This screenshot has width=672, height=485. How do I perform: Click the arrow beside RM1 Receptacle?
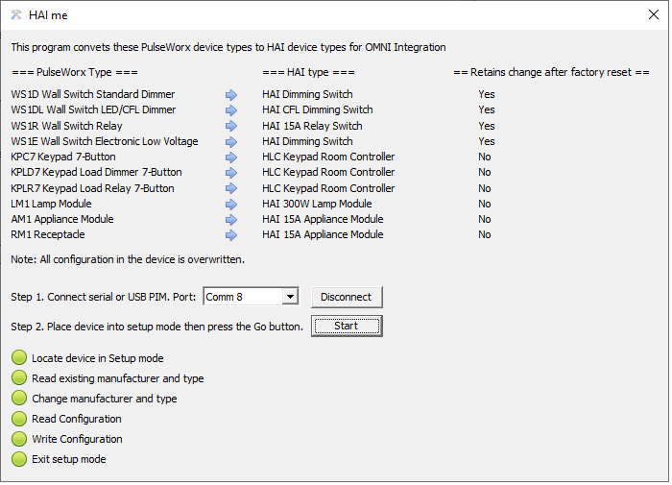tap(231, 235)
